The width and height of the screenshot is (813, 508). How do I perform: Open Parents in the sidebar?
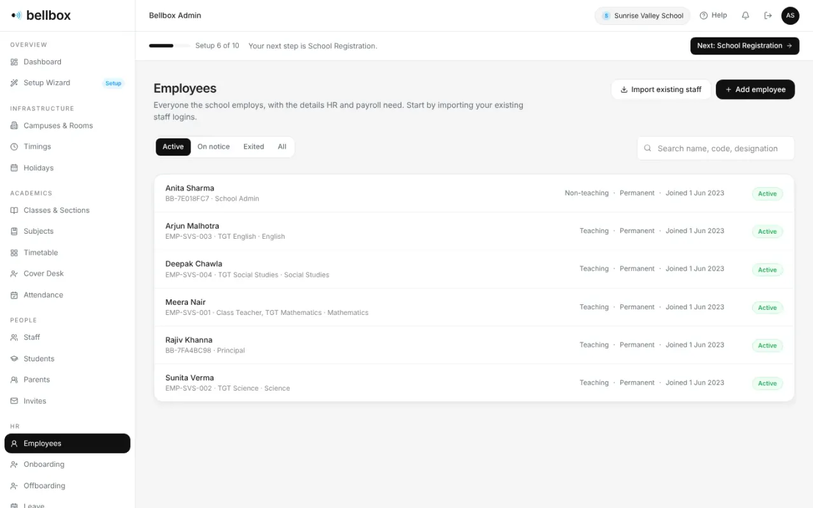(x=67, y=380)
